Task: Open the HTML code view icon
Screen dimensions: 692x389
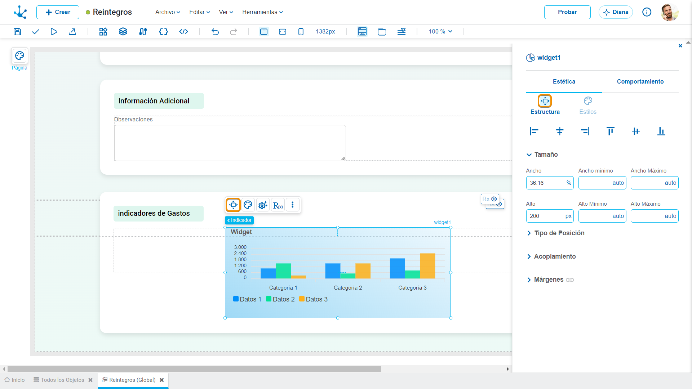Action: tap(184, 32)
